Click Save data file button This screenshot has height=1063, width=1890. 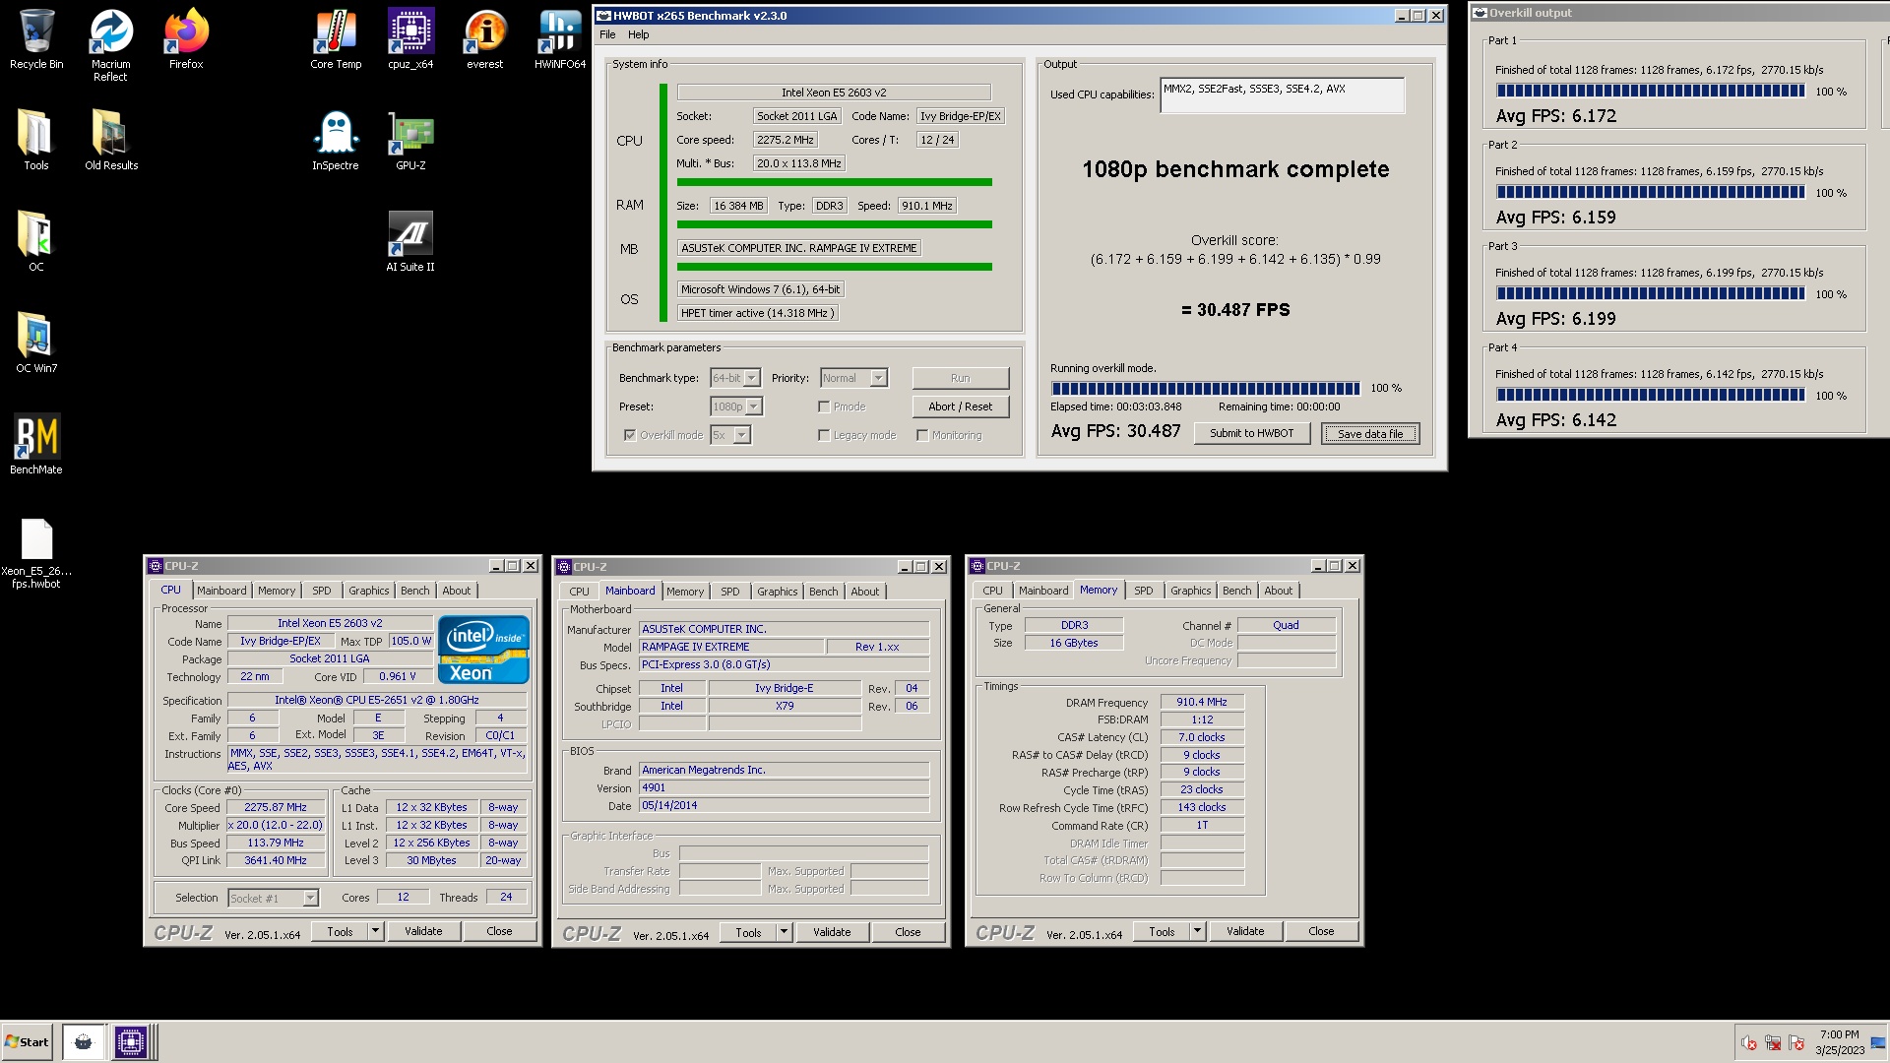(x=1370, y=434)
